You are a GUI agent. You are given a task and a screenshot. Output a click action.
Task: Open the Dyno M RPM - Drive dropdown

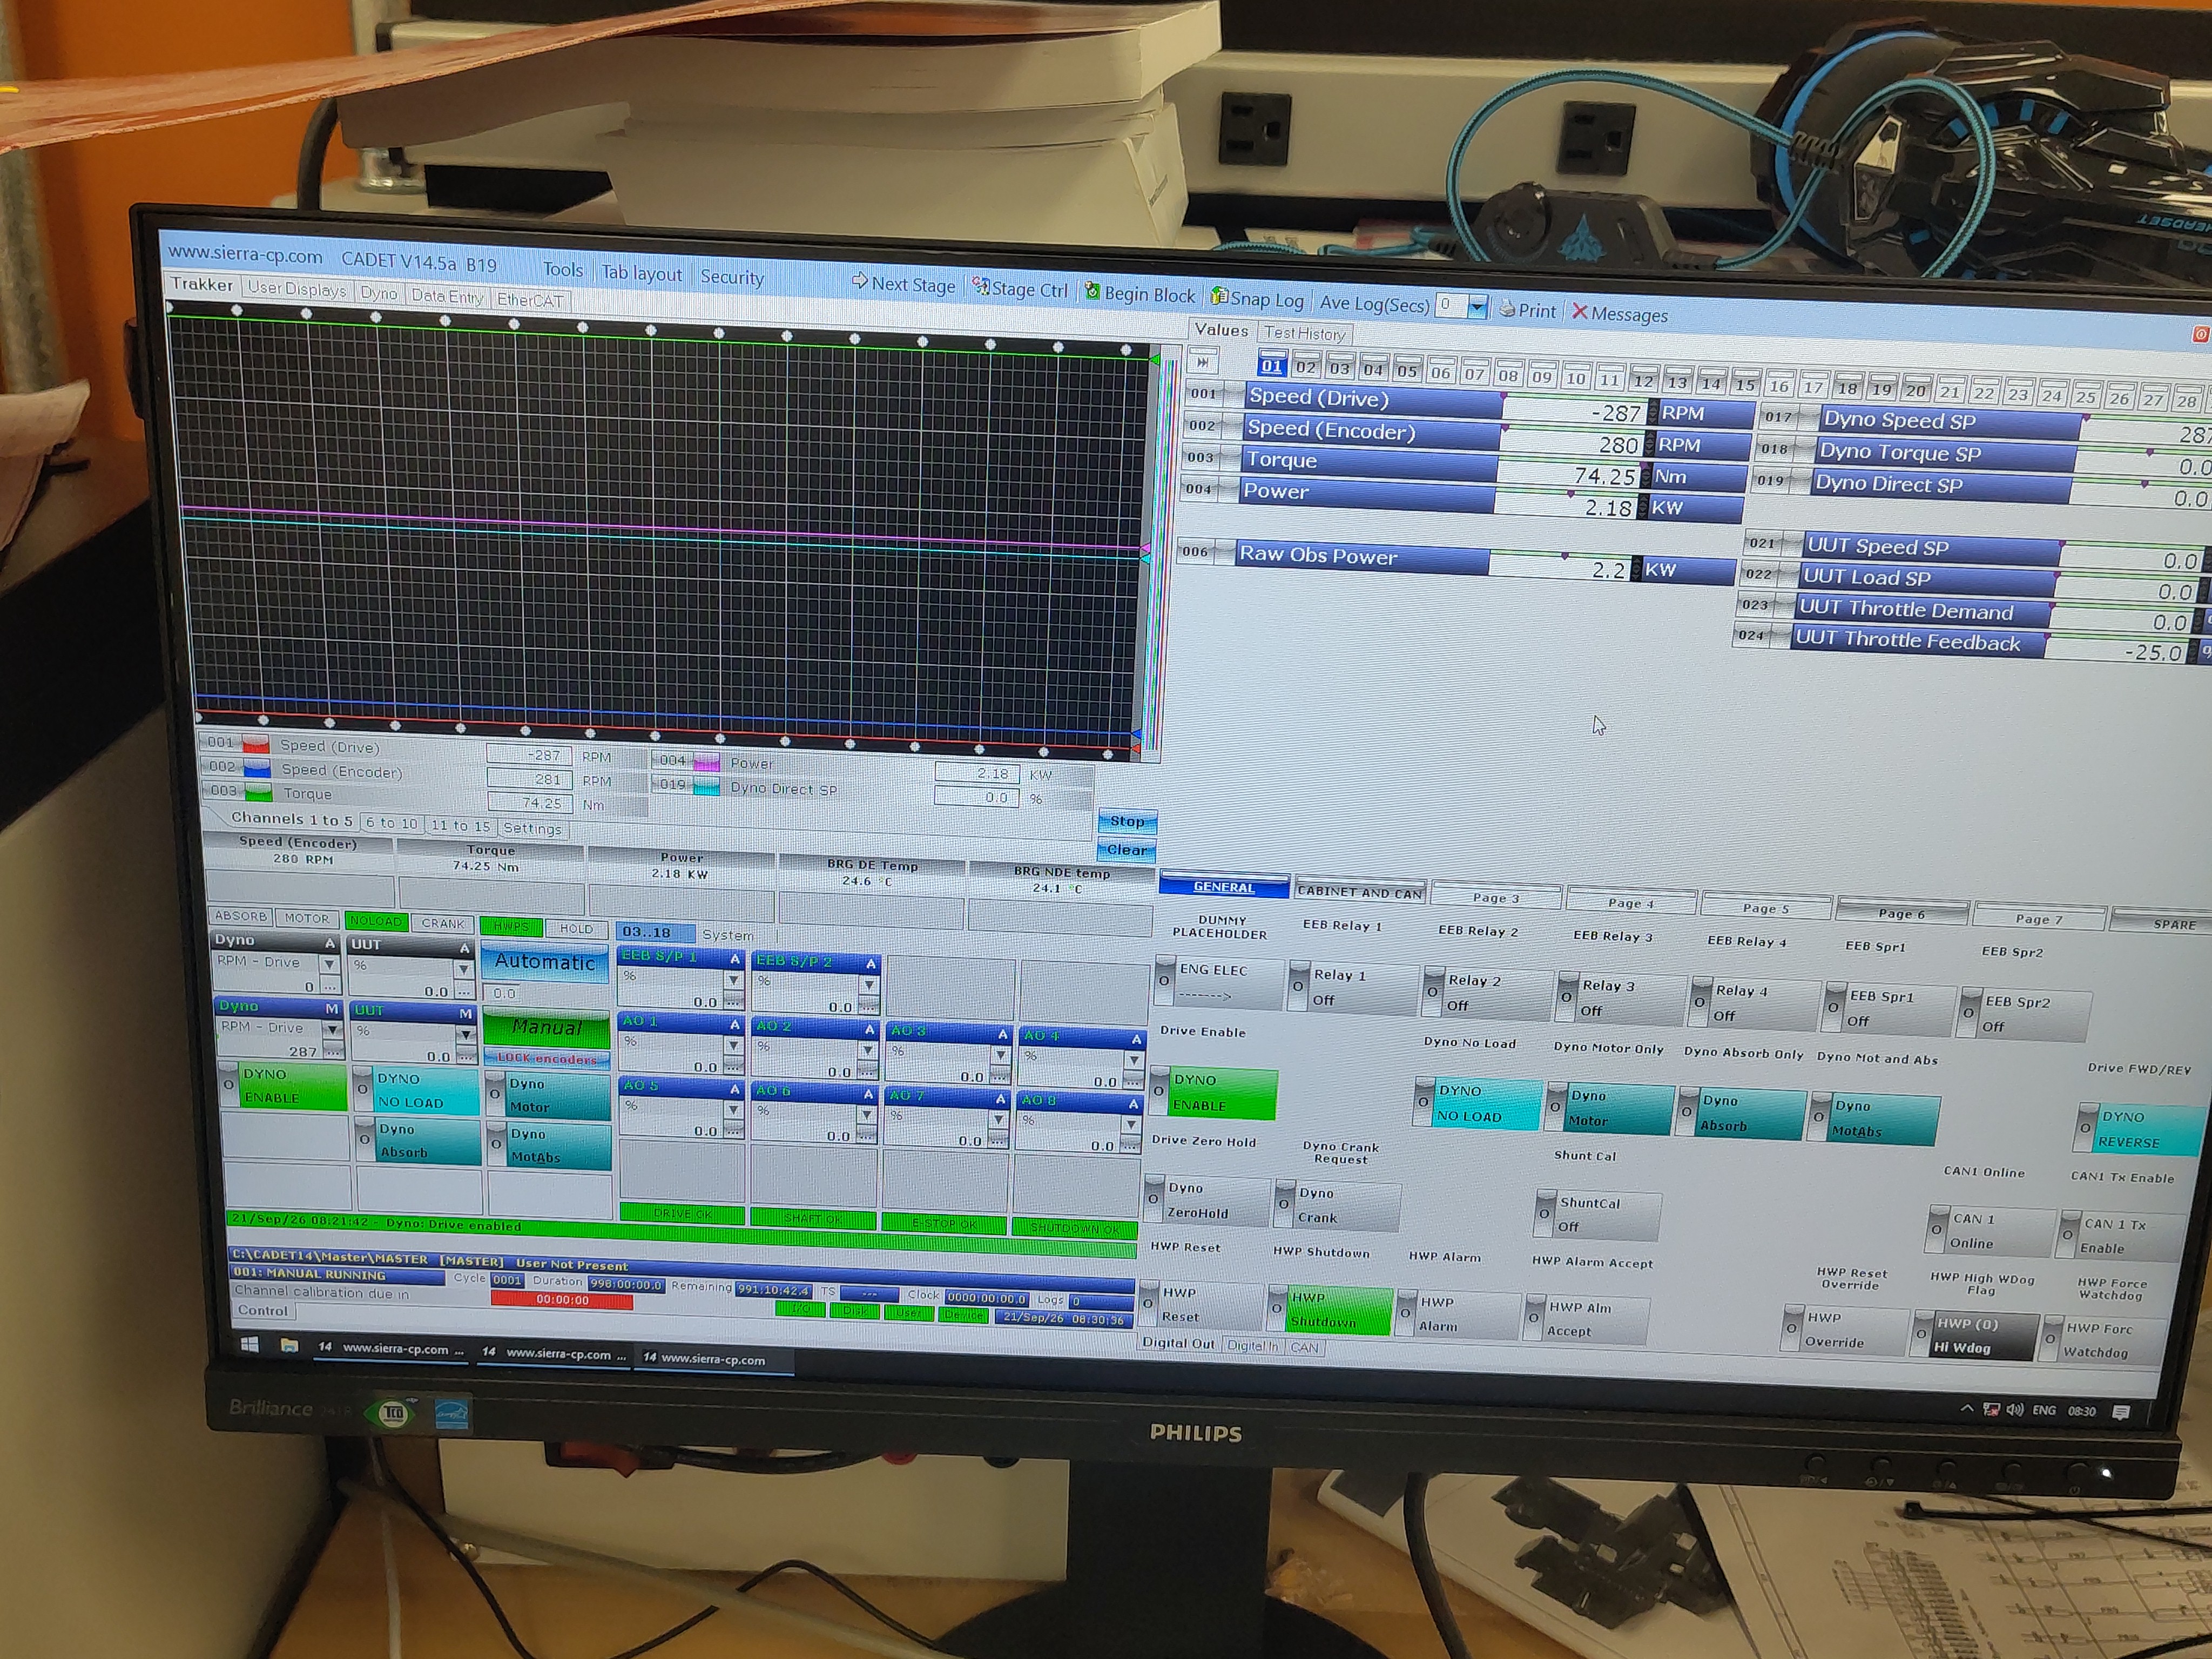point(333,1029)
